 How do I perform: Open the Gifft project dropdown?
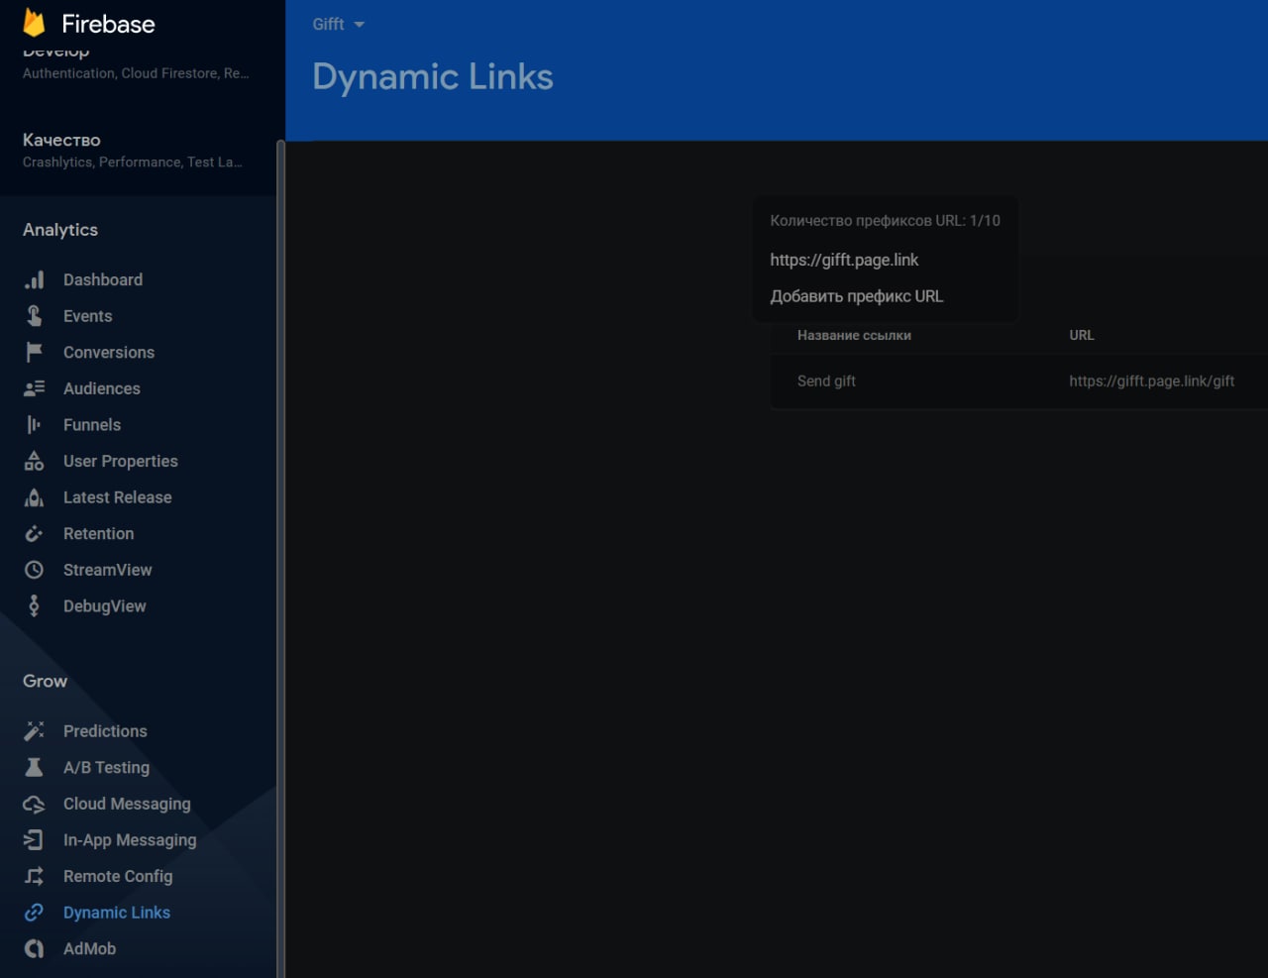point(339,24)
